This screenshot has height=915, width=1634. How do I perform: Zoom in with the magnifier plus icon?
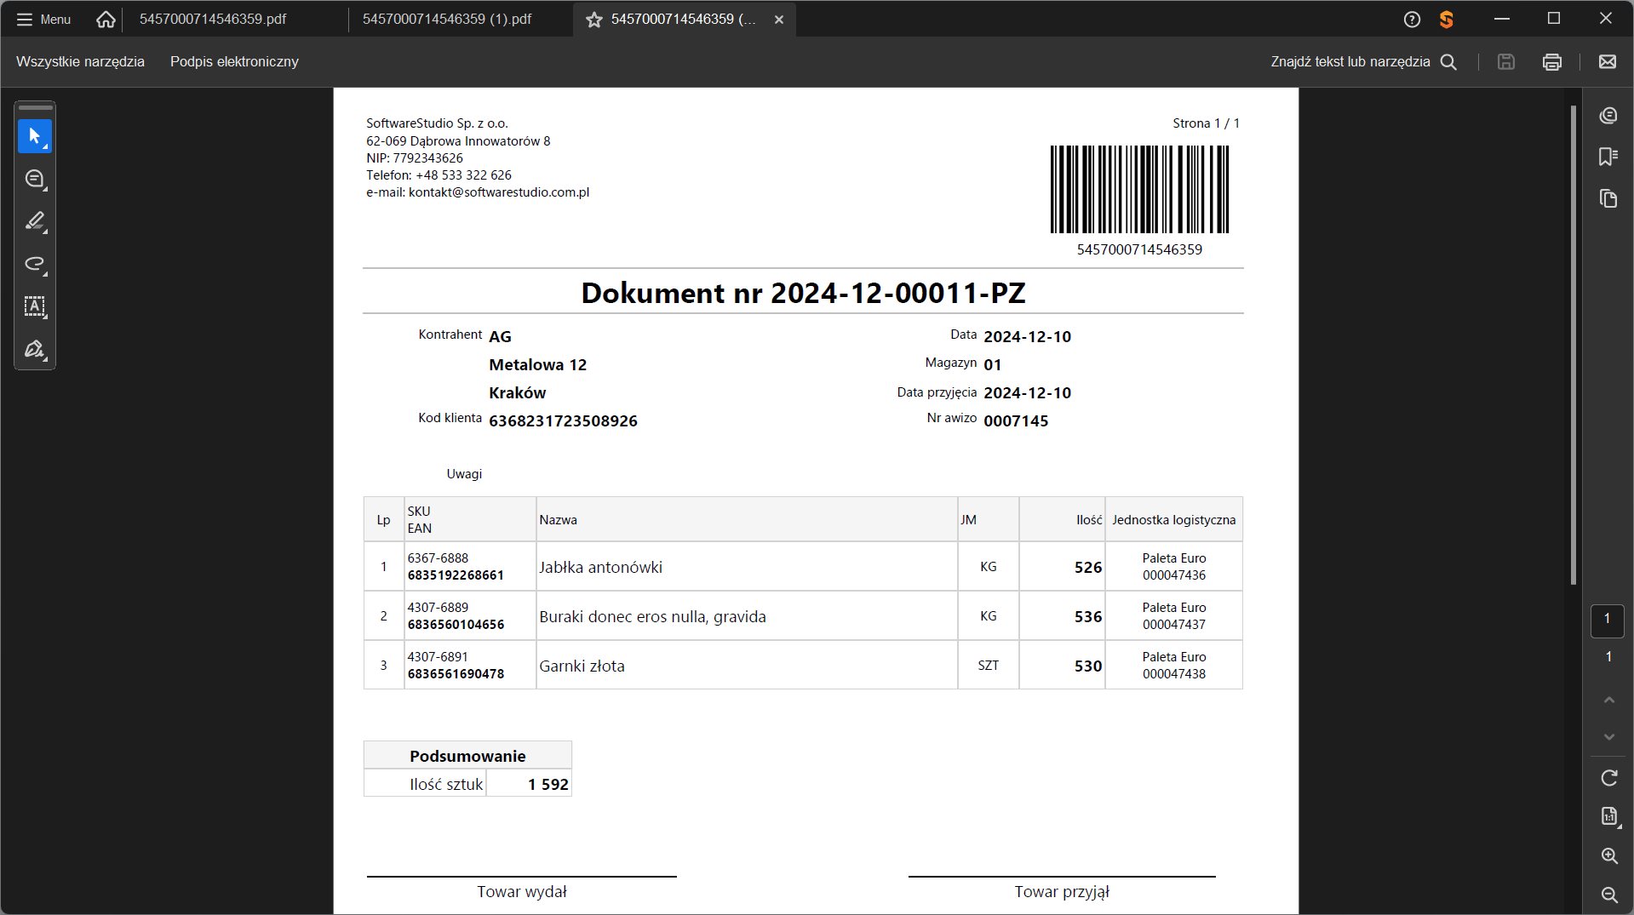tap(1608, 855)
